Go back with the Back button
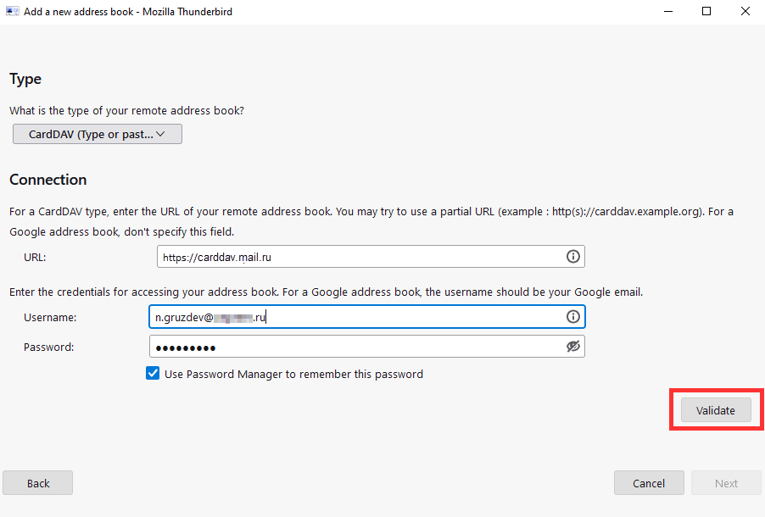Screen dimensions: 765x517 [x=38, y=483]
